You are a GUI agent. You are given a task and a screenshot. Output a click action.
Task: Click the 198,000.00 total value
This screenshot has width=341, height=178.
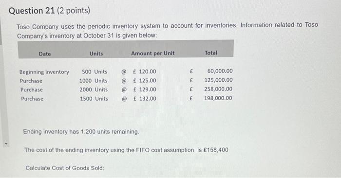tap(218, 98)
